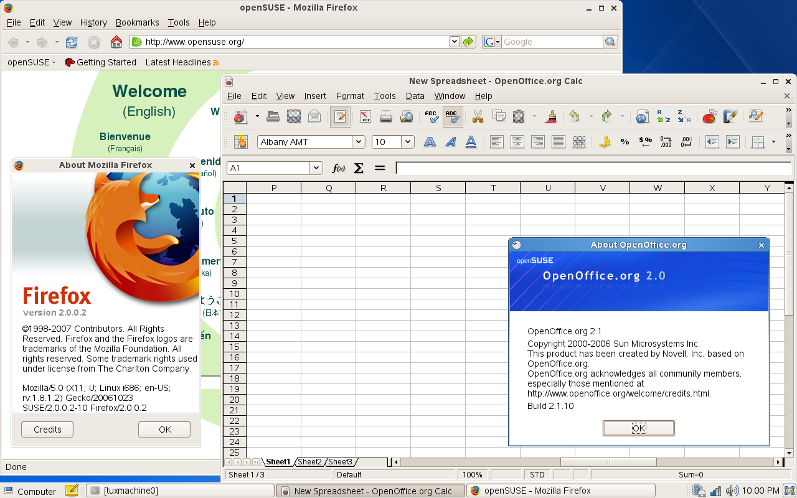Viewport: 797px width, 498px height.
Task: Open Styles and Formatting icon
Action: click(x=240, y=142)
